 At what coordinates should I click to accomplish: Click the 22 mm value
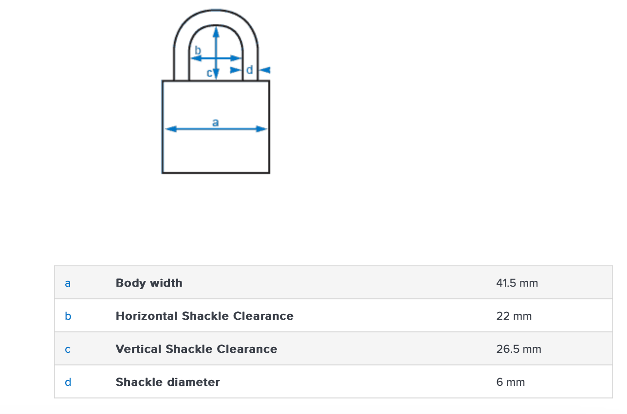[514, 316]
